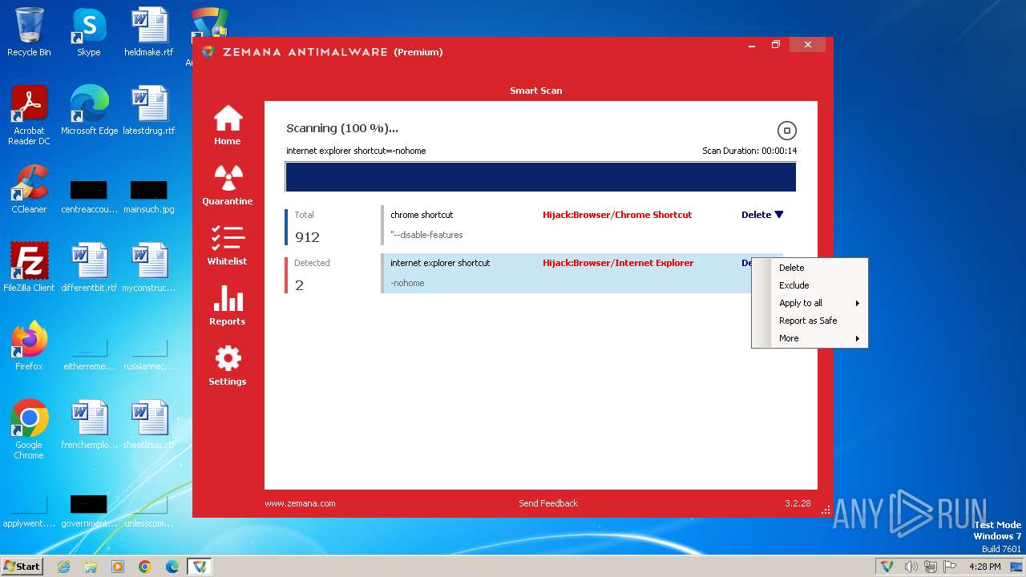Viewport: 1026px width, 577px height.
Task: Choose Report as Safe menu entry
Action: 818,321
